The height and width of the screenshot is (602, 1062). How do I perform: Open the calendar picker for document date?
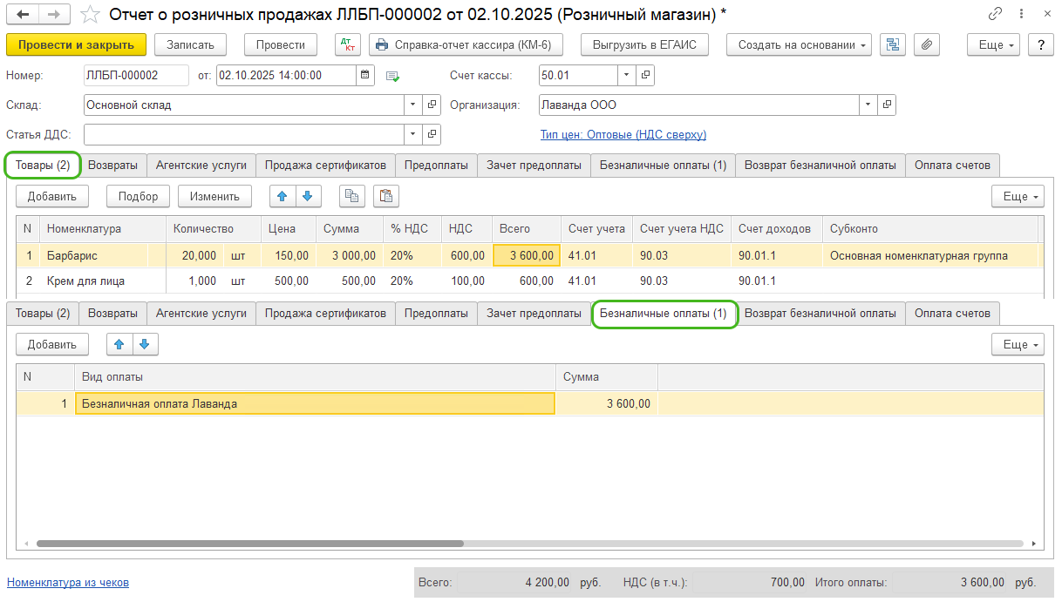click(367, 76)
